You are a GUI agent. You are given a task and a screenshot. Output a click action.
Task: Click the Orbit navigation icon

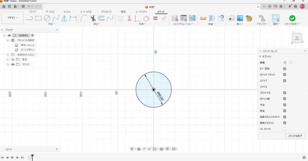click(132, 149)
